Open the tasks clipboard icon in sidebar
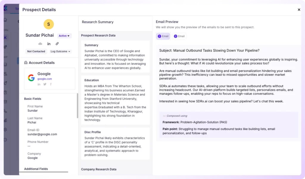Screen dimensions: 305x179 coord(5,93)
